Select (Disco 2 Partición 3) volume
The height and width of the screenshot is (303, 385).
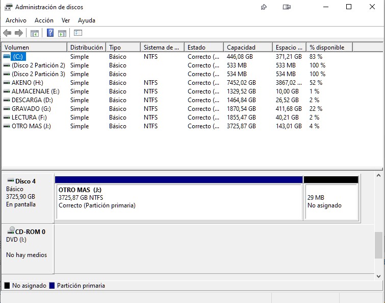coord(38,74)
